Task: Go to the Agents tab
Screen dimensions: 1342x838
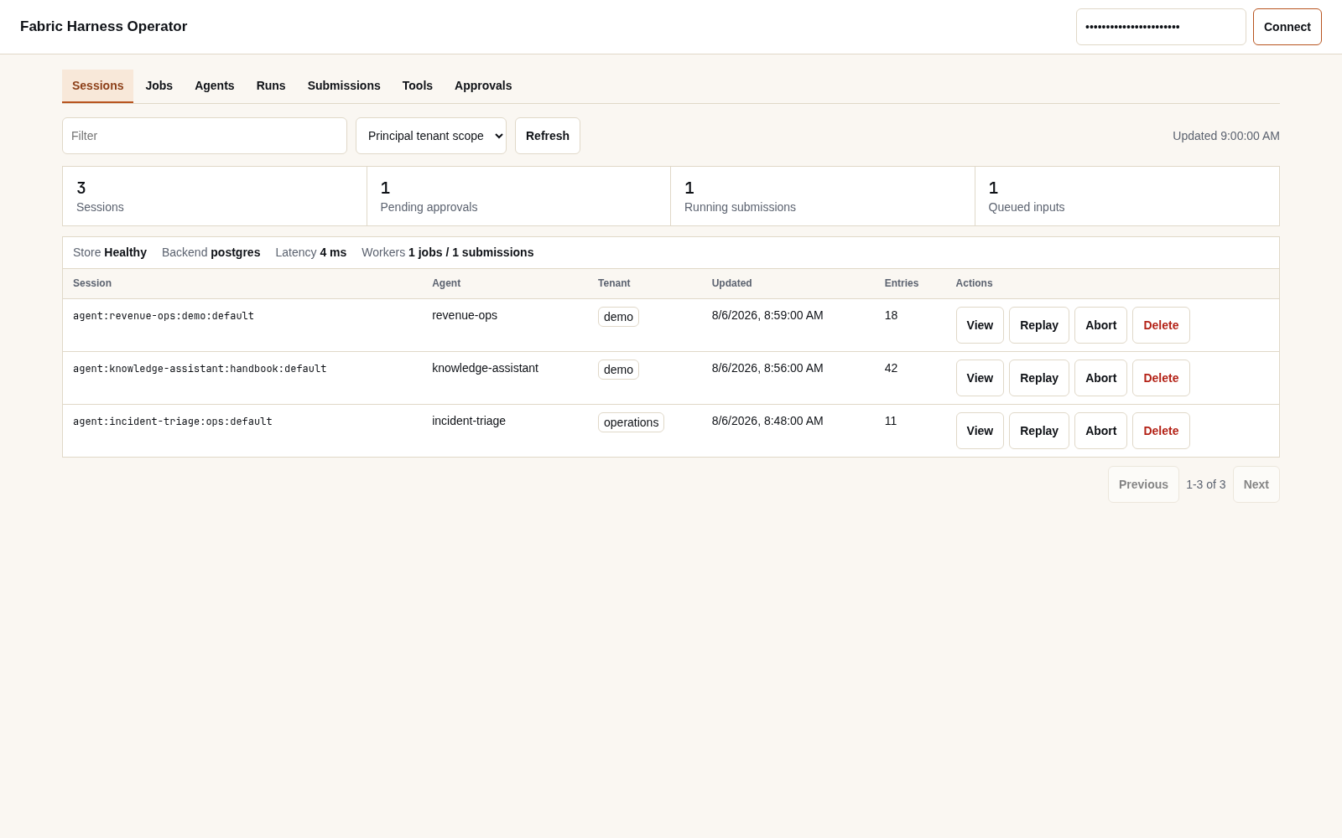Action: (x=215, y=85)
